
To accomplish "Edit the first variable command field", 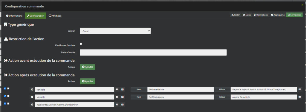I will pos(74,89).
